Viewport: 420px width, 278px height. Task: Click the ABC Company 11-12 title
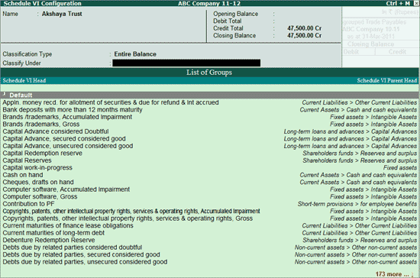(209, 3)
